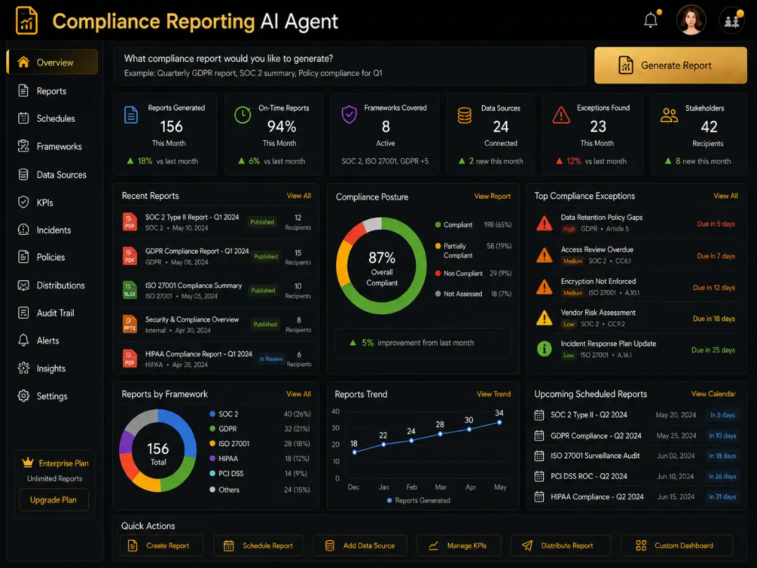Click the Distributions sidebar icon
Image resolution: width=757 pixels, height=568 pixels.
[x=23, y=285]
